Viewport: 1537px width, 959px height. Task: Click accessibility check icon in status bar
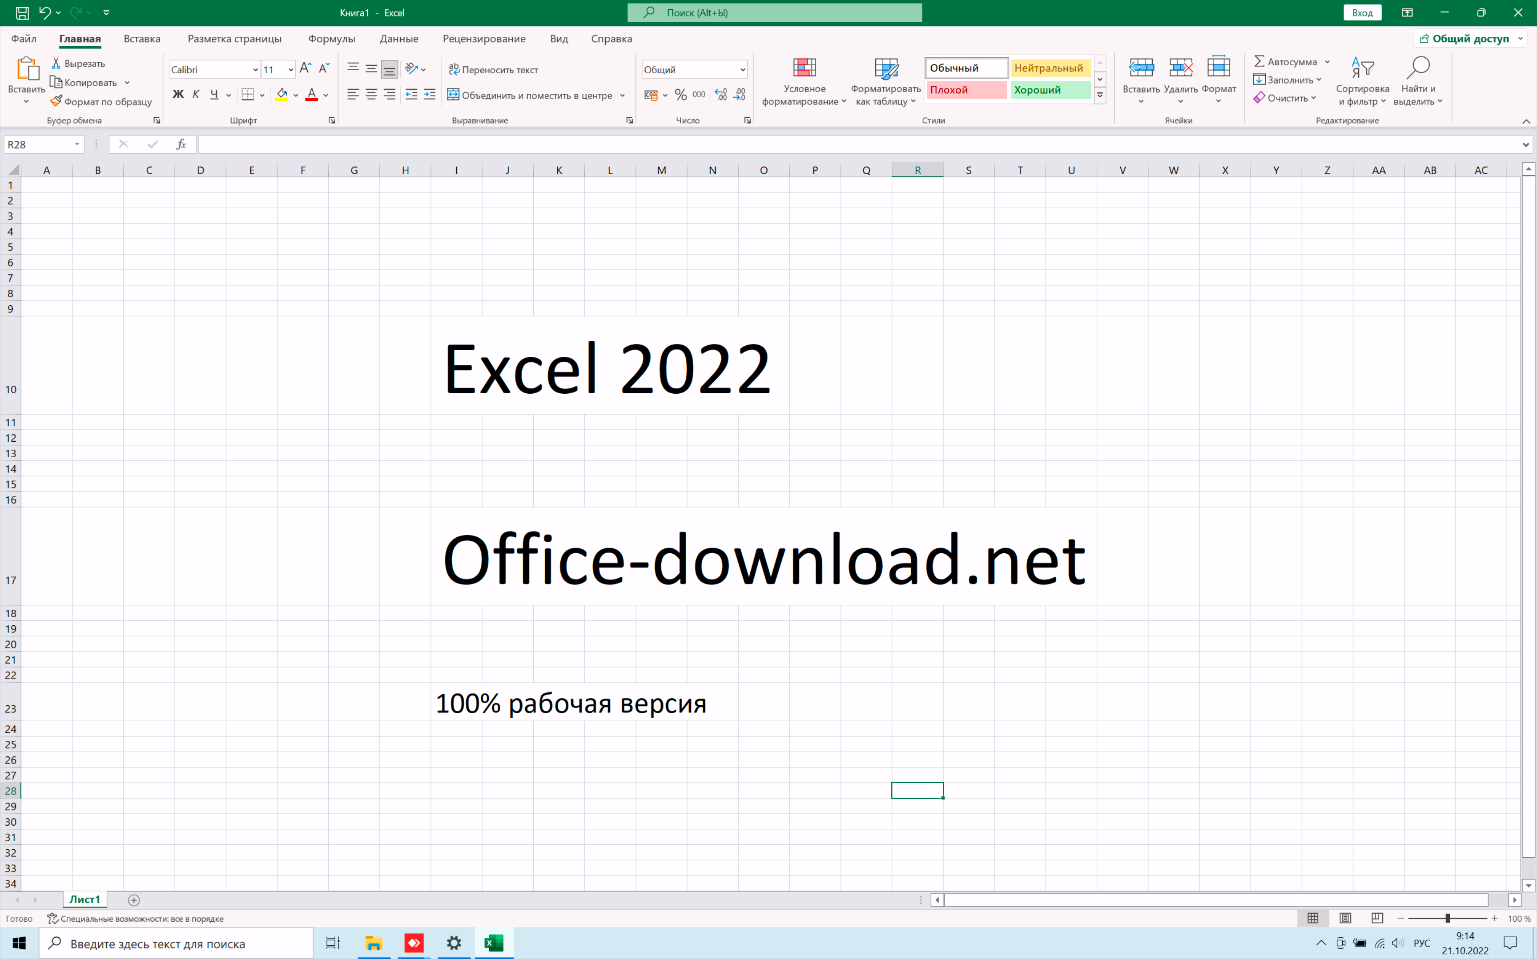(52, 919)
